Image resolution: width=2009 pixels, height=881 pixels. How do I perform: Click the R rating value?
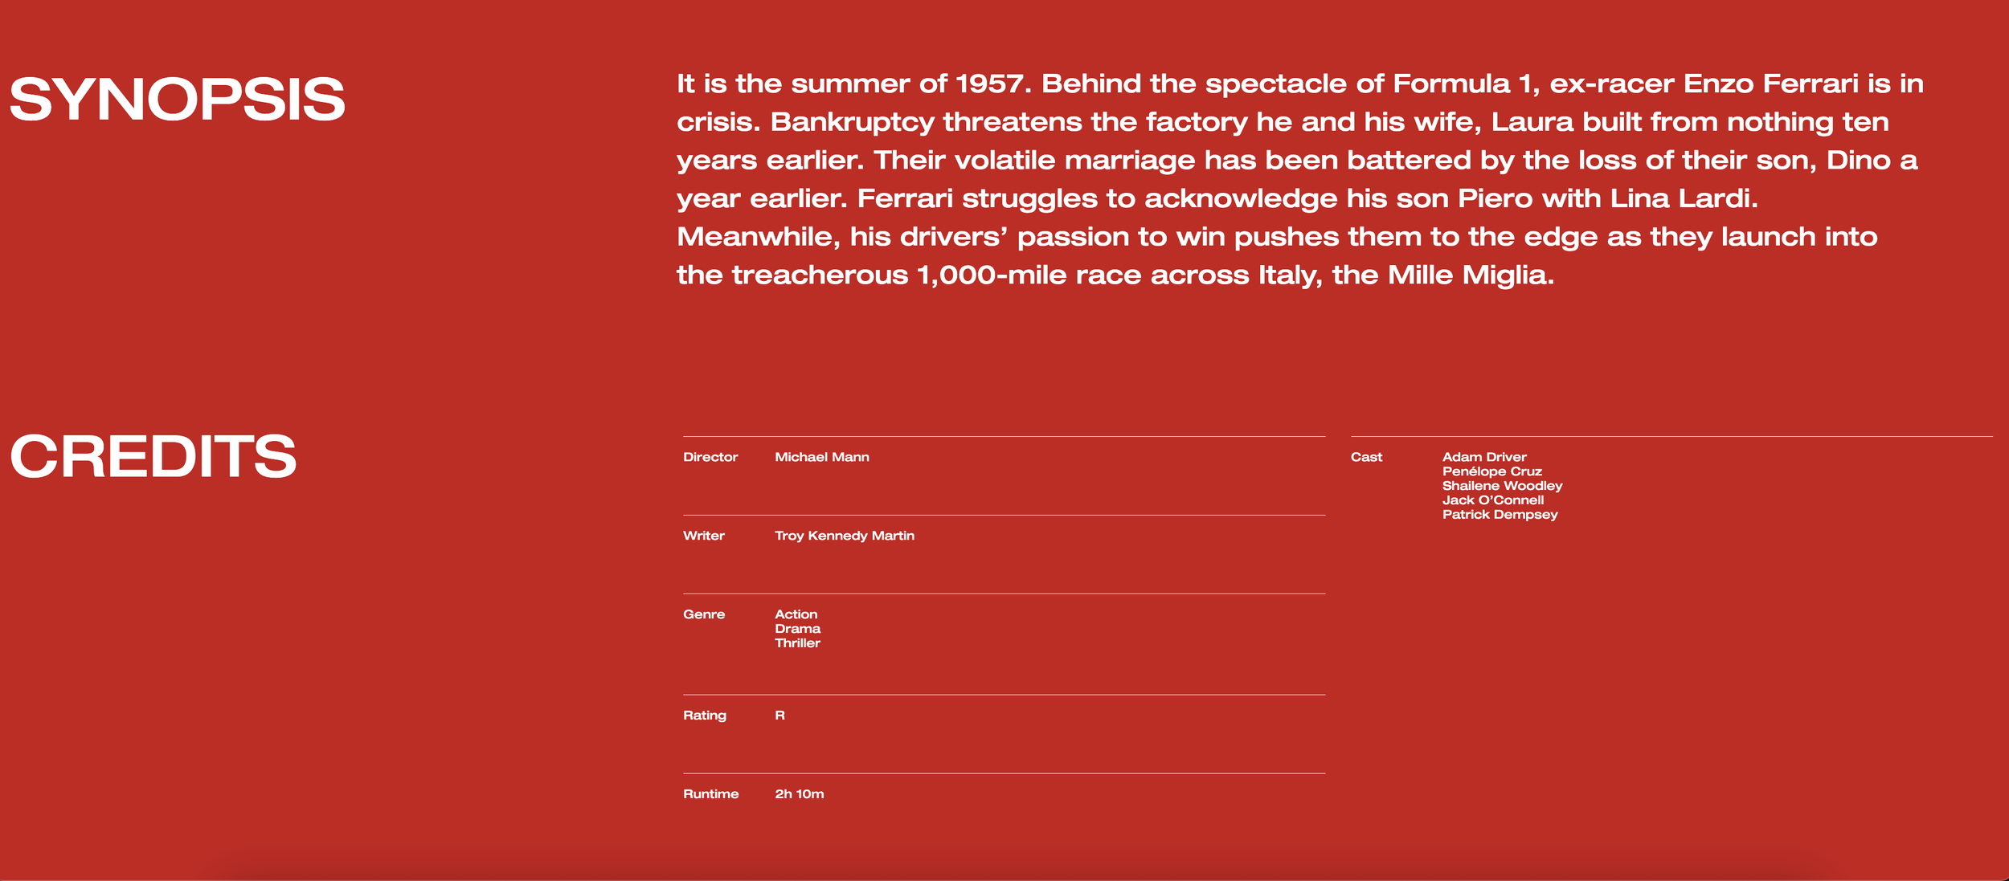(779, 716)
